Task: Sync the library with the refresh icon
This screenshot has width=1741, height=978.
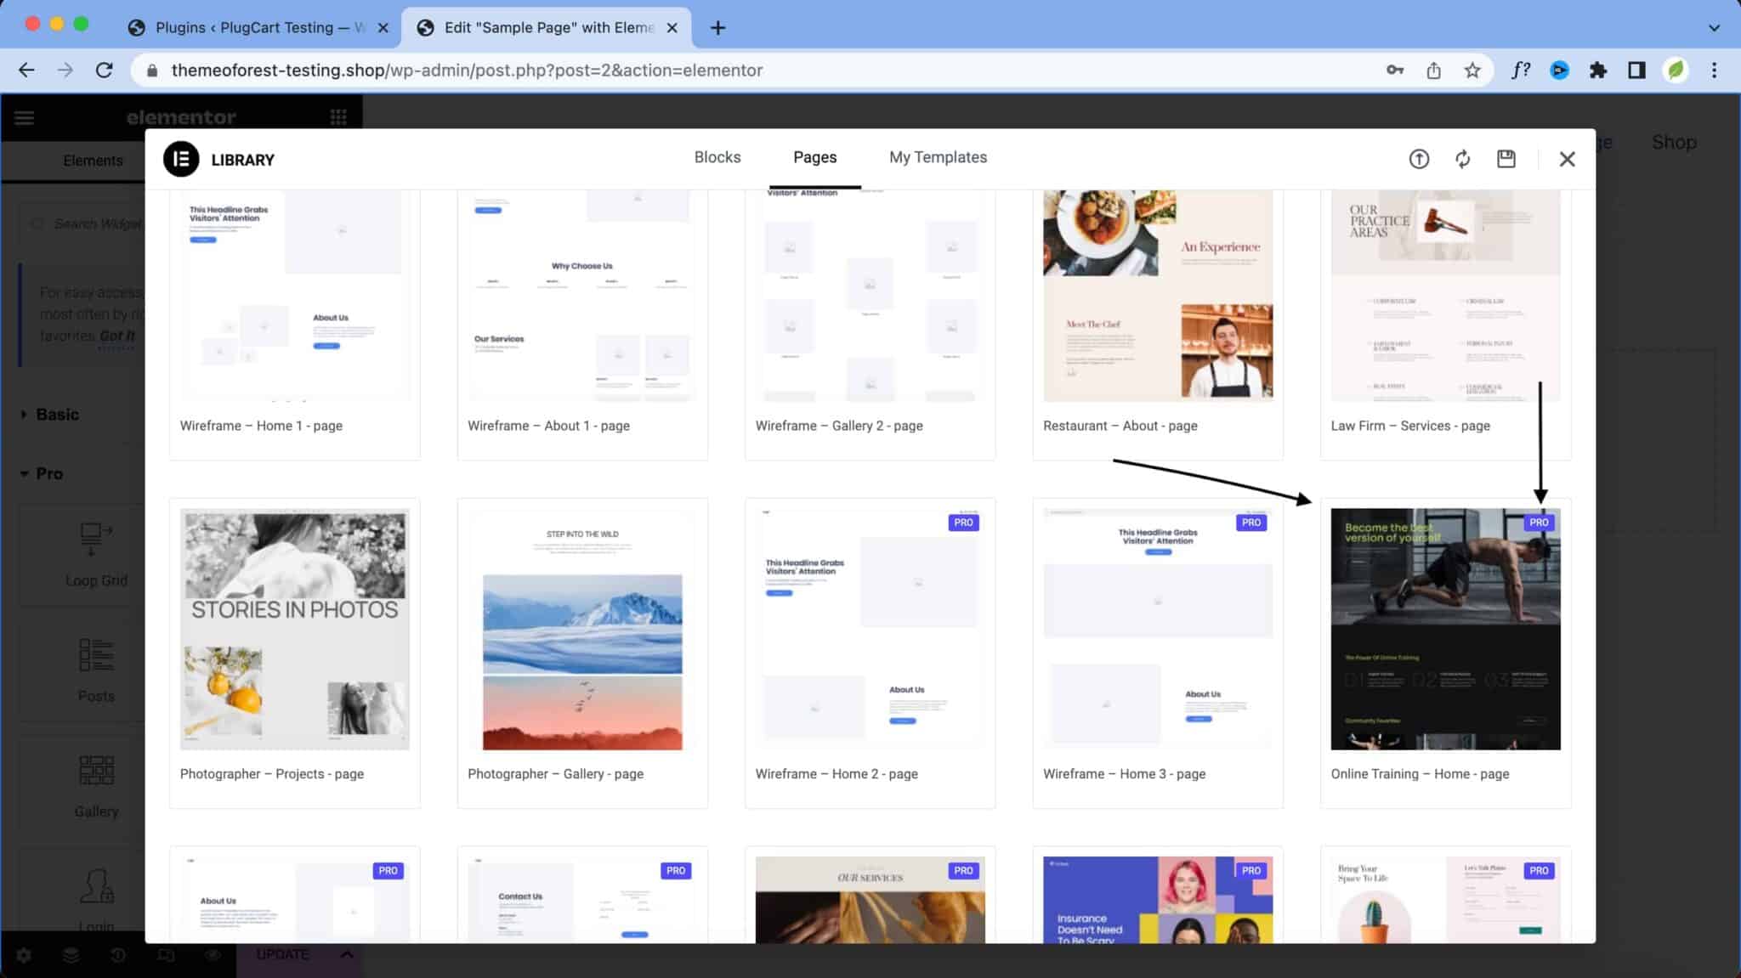Action: (x=1463, y=159)
